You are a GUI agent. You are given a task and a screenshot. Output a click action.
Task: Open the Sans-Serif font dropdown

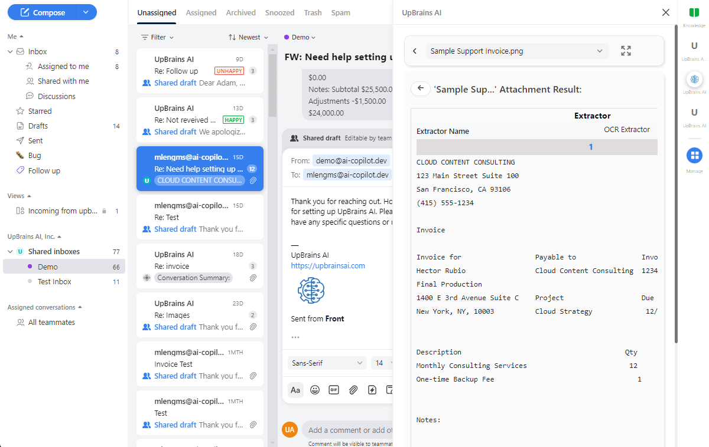(x=327, y=363)
